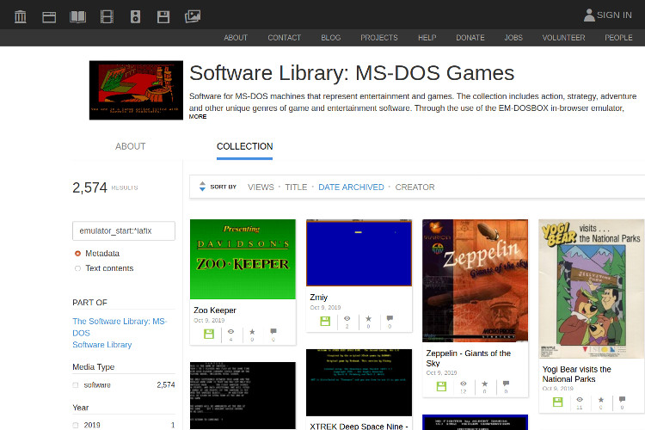Viewport: 645px width, 430px height.
Task: Click the reviews bubble on Zmiy card
Action: pos(390,318)
